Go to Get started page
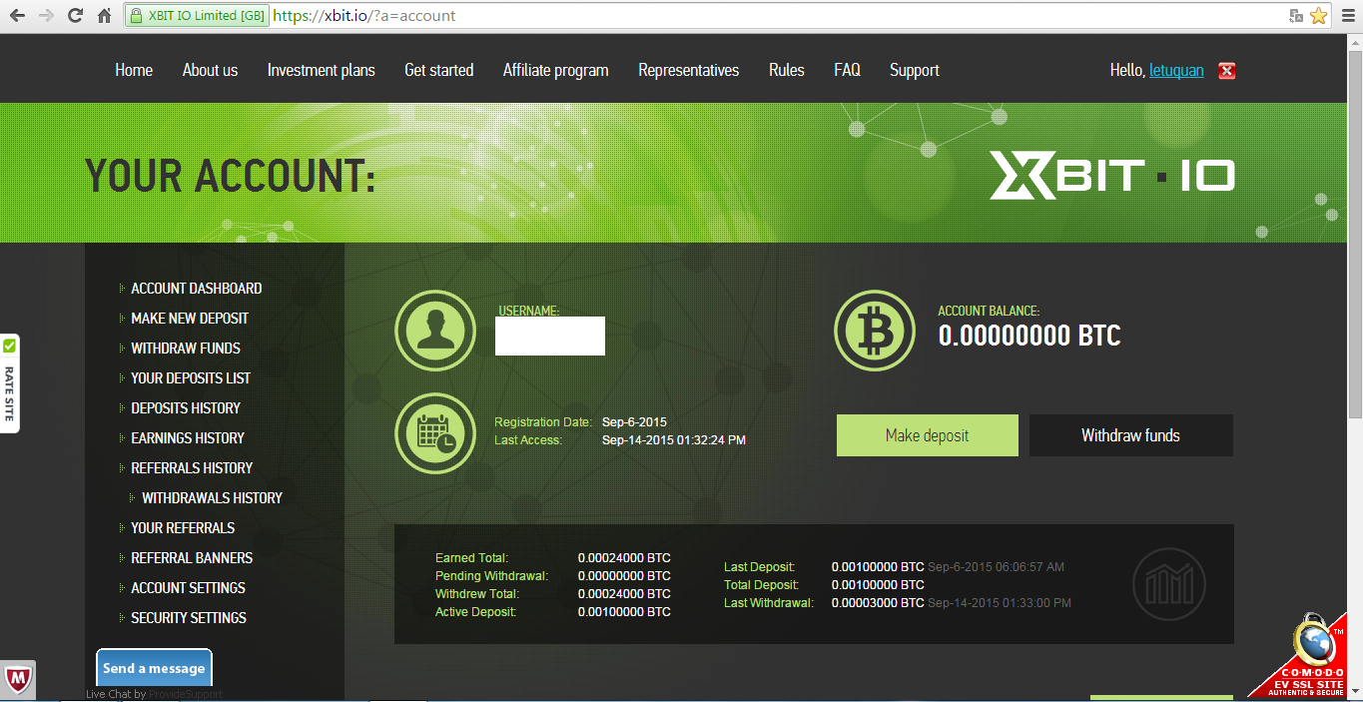1363x702 pixels. tap(438, 70)
